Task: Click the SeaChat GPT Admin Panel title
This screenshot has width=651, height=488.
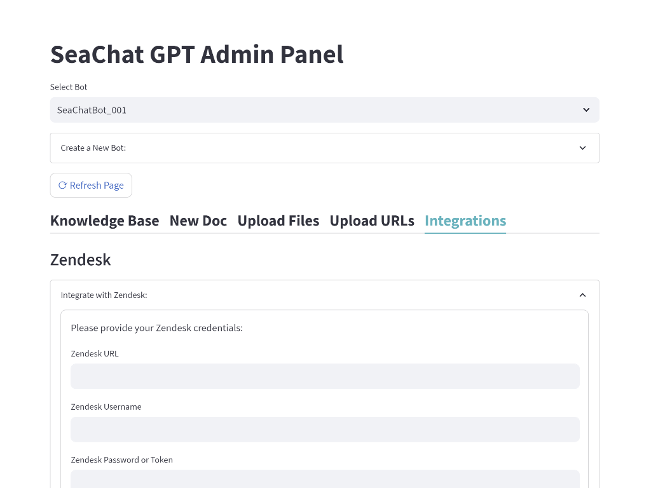Action: click(196, 55)
